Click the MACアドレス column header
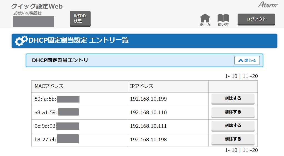This screenshot has height=156, width=284. [49, 86]
